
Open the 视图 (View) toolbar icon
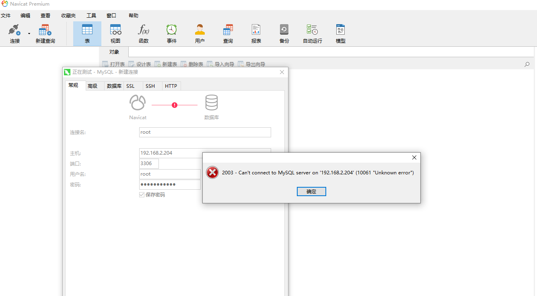point(115,34)
